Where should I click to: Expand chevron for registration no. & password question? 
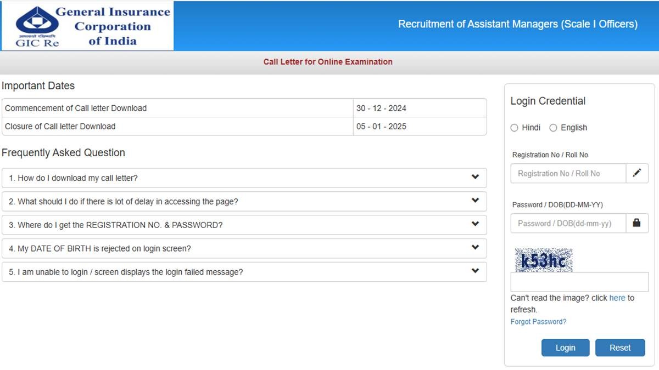pyautogui.click(x=475, y=224)
